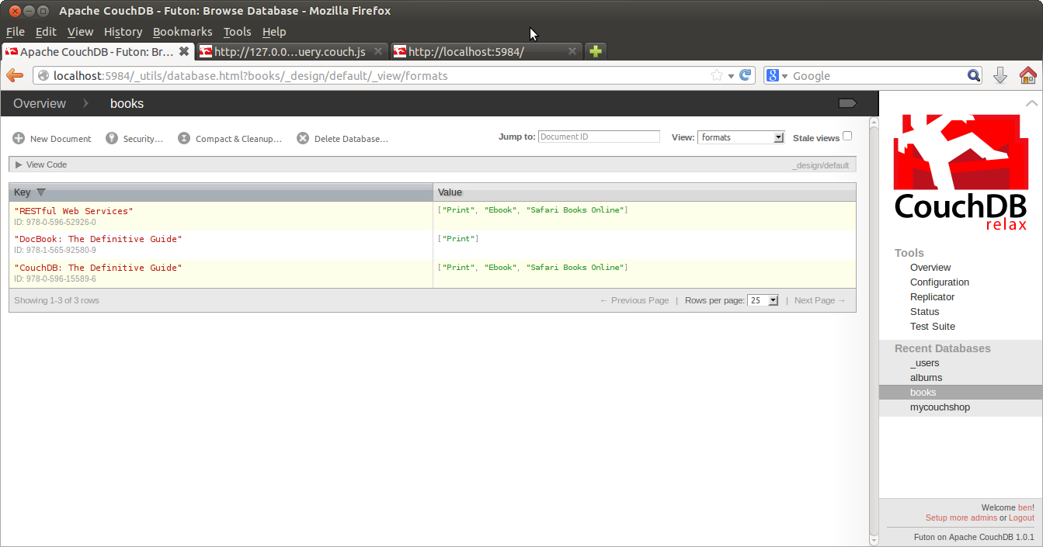1043x547 pixels.
Task: Open the Edit menu
Action: (46, 32)
